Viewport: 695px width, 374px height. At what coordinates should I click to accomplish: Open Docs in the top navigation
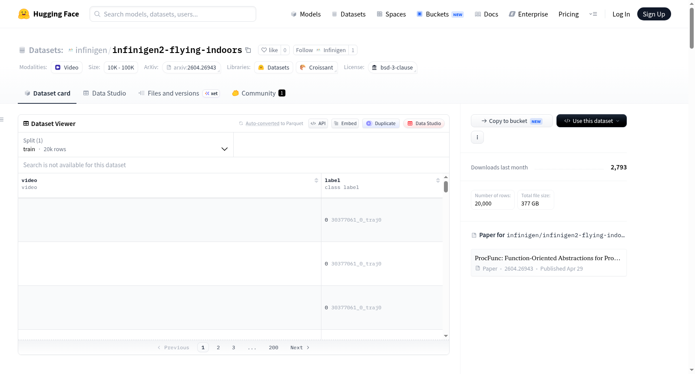(x=486, y=14)
